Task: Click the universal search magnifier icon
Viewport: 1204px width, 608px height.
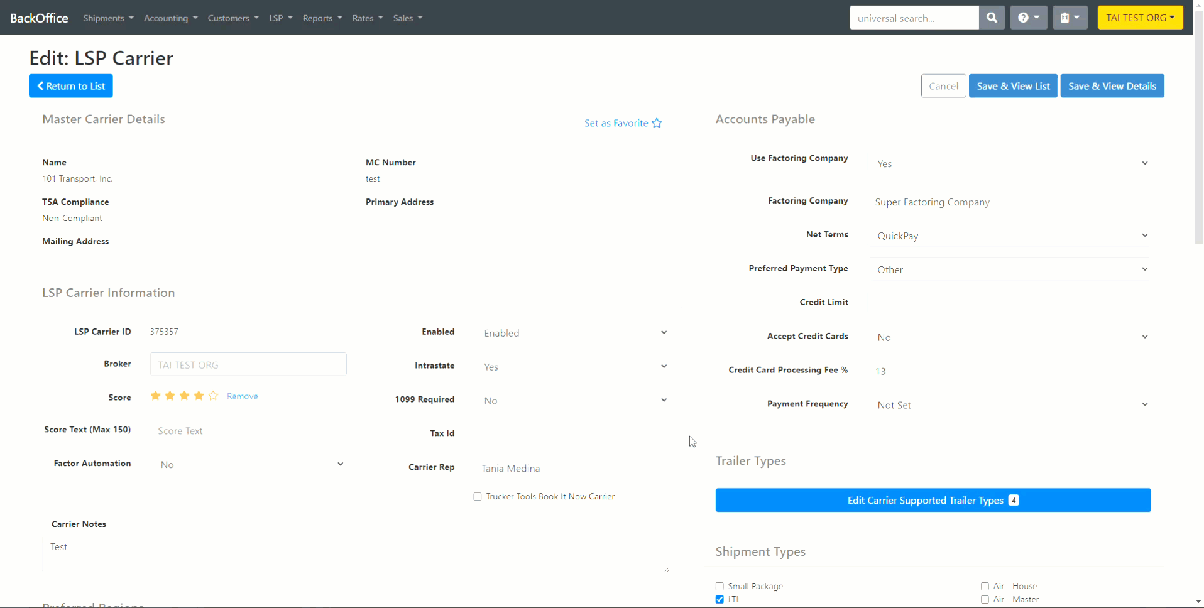Action: click(992, 18)
